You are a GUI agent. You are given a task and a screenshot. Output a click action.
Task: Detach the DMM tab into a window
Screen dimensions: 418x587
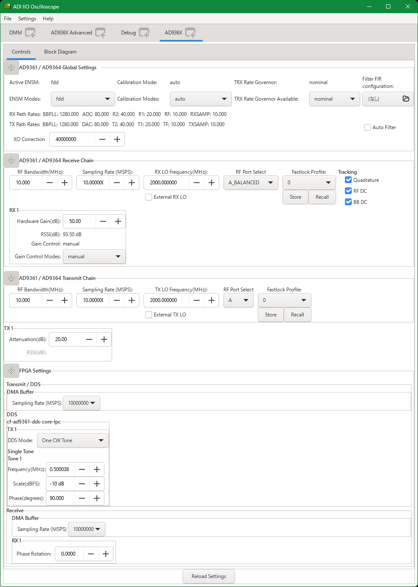pos(30,33)
